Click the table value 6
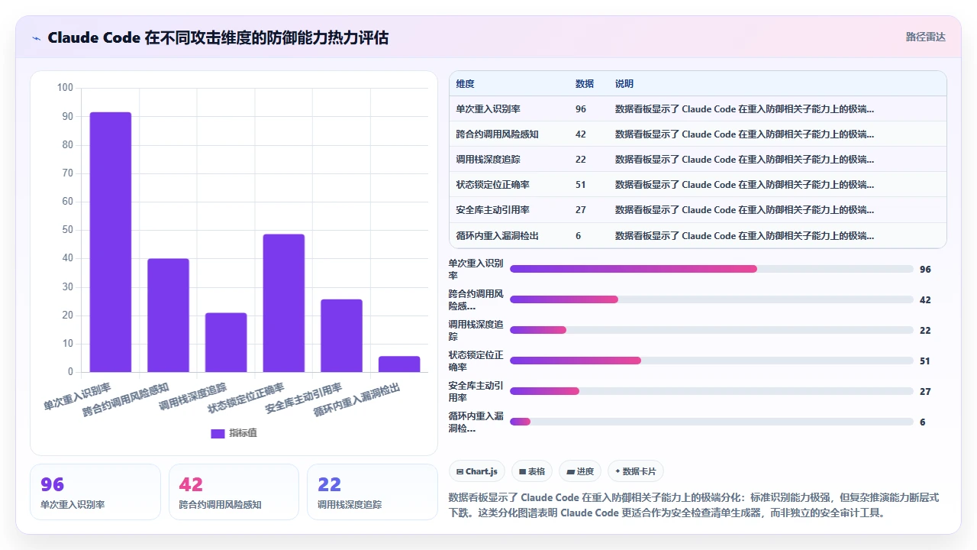The width and height of the screenshot is (977, 550). pyautogui.click(x=579, y=236)
